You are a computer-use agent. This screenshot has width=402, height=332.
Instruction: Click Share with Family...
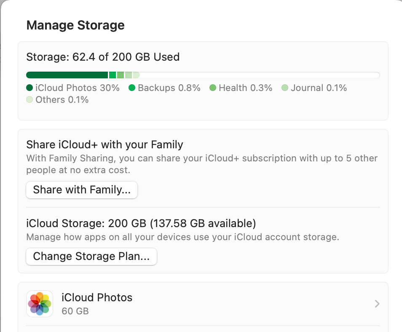(x=81, y=190)
